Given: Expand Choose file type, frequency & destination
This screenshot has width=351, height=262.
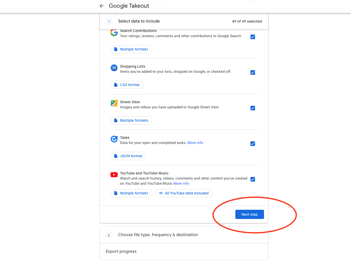Looking at the screenshot, I should point(184,235).
